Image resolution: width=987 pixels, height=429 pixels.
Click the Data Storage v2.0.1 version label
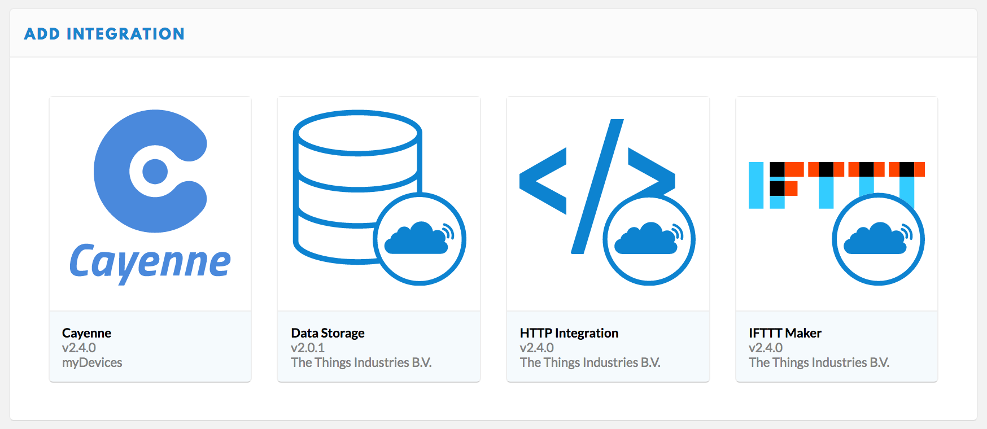coord(308,348)
